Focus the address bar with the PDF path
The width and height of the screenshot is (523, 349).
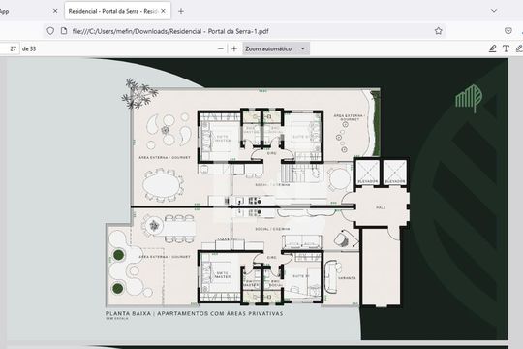coord(245,31)
